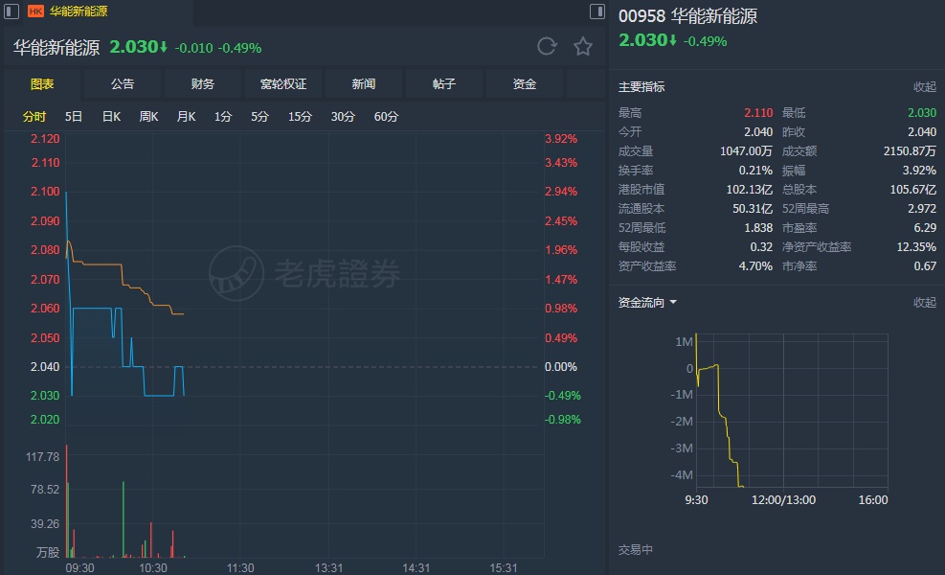Collapse the 主要指标 section
The height and width of the screenshot is (575, 945).
click(x=924, y=86)
